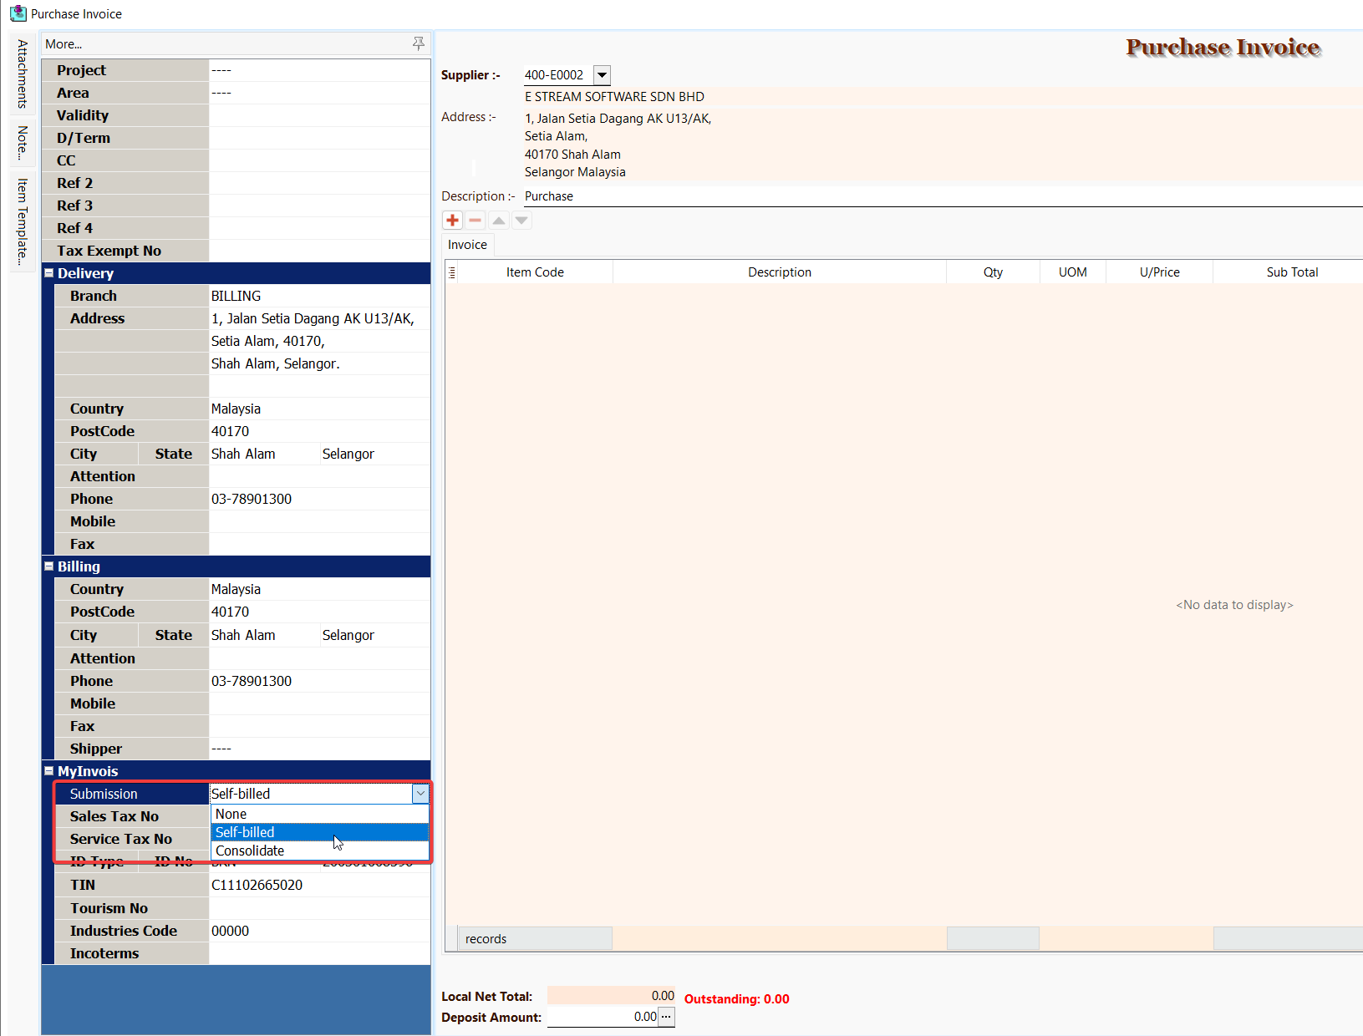The width and height of the screenshot is (1363, 1036).
Task: Click the red plus add row icon
Action: 452,221
